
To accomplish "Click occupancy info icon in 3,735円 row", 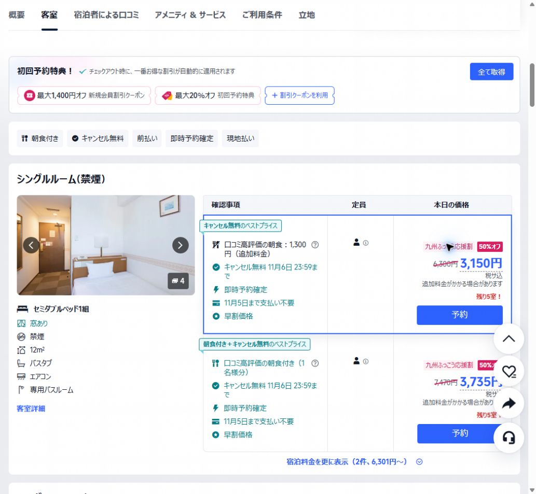I will click(x=366, y=361).
